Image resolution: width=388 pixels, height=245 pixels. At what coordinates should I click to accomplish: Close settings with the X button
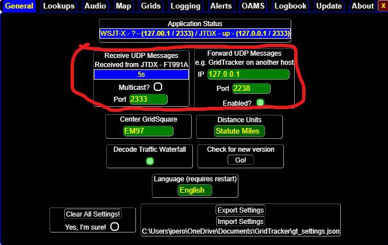pos(383,6)
